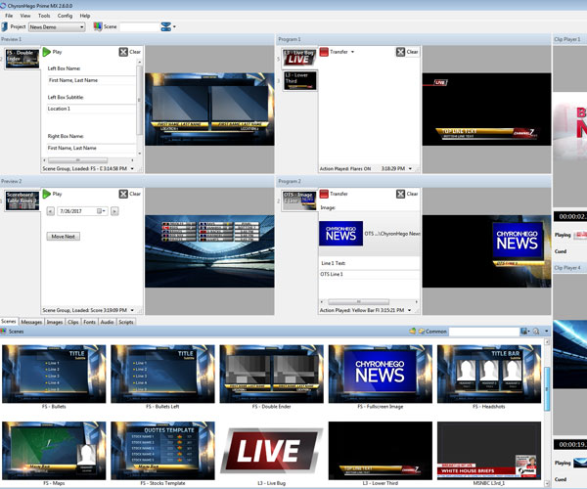587x489 pixels.
Task: Switch to the Images tab
Action: pos(55,322)
